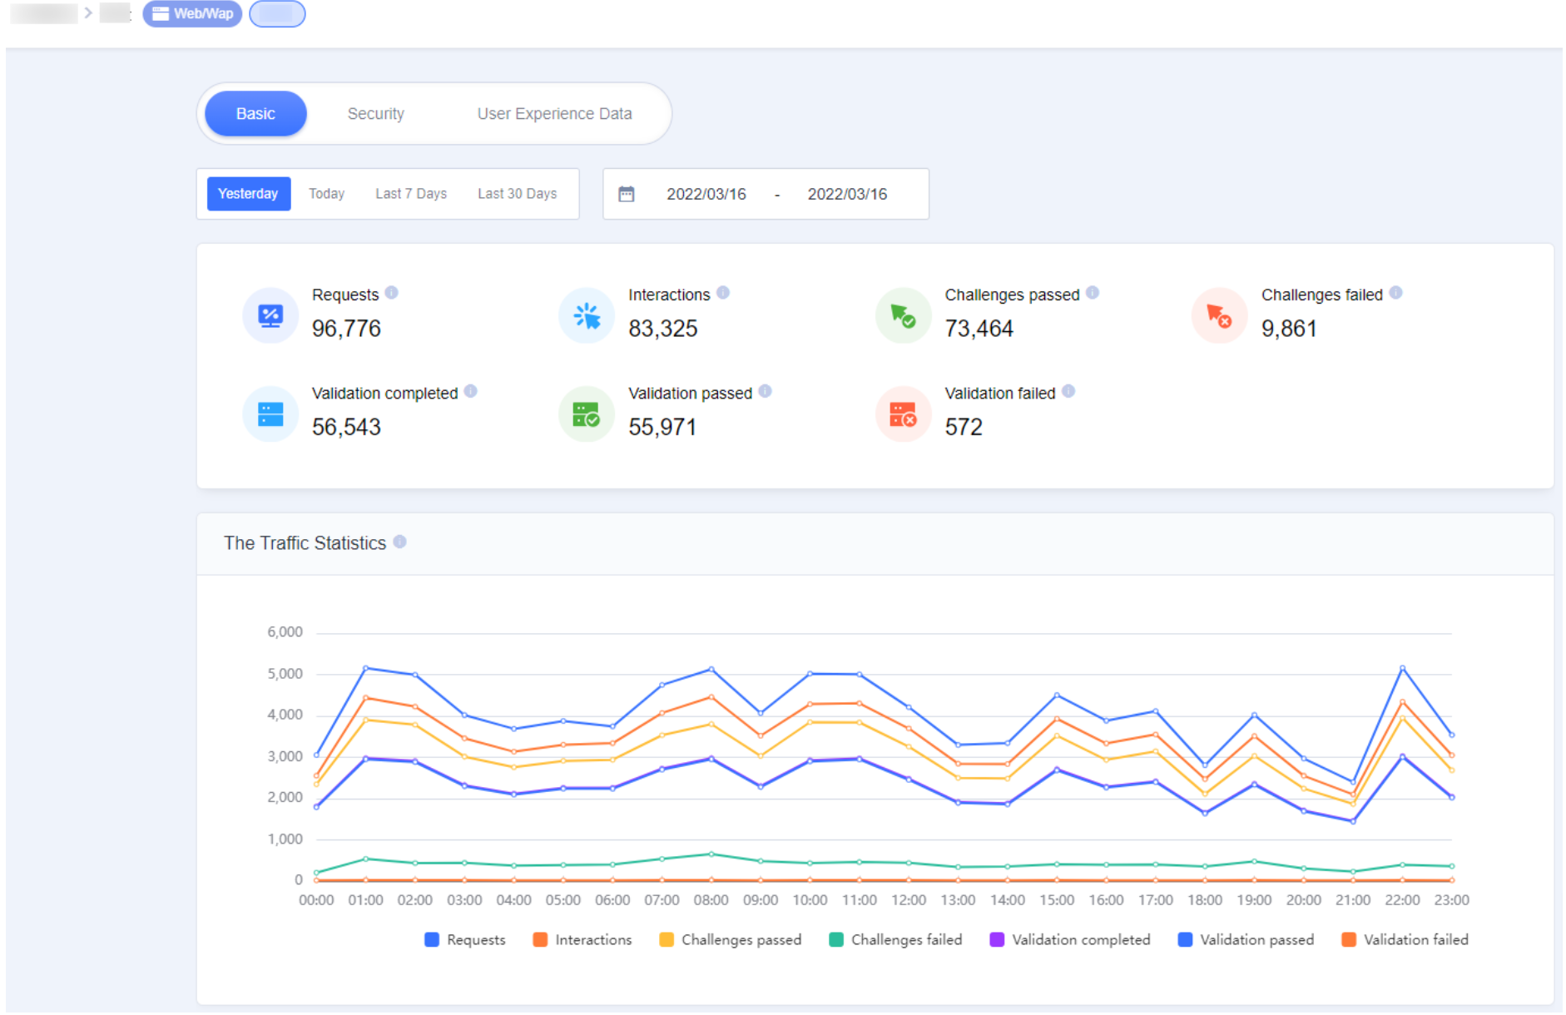
Task: Click the red Challenges failed cursor icon
Action: point(1219,315)
